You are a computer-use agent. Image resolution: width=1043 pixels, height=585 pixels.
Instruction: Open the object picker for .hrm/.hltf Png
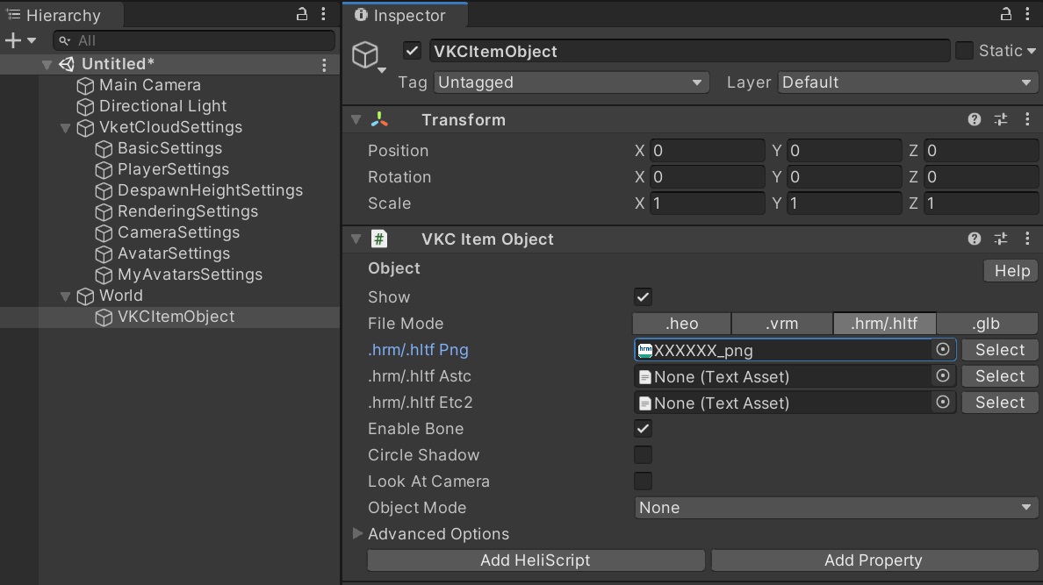(x=942, y=350)
